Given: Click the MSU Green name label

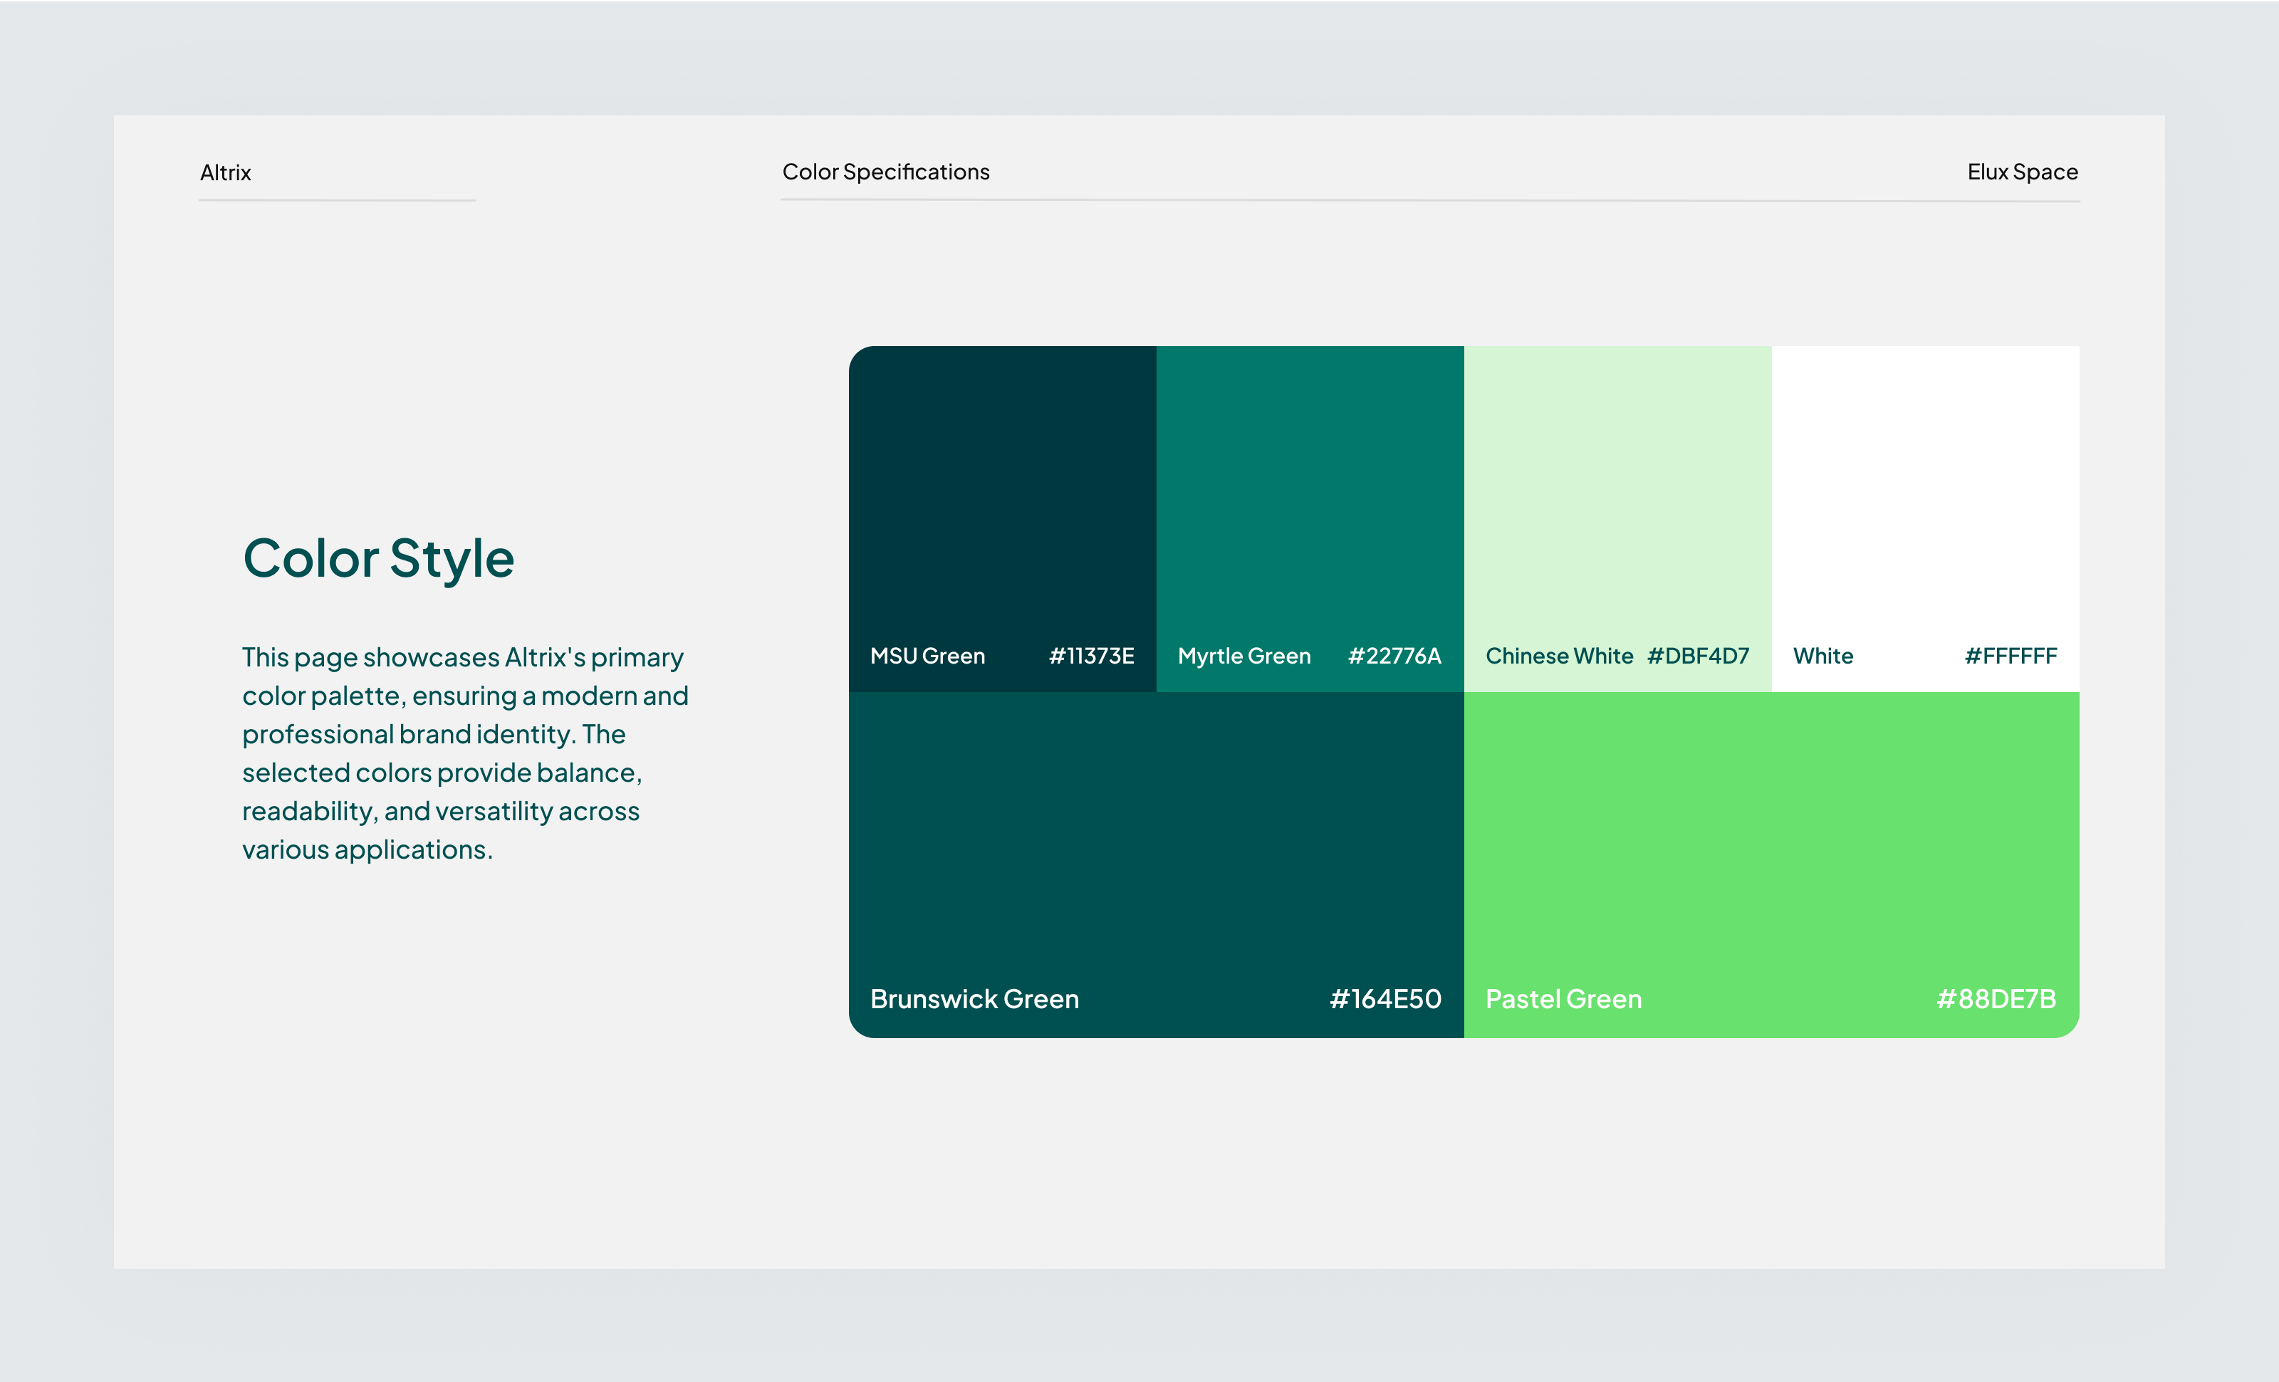Looking at the screenshot, I should (927, 656).
